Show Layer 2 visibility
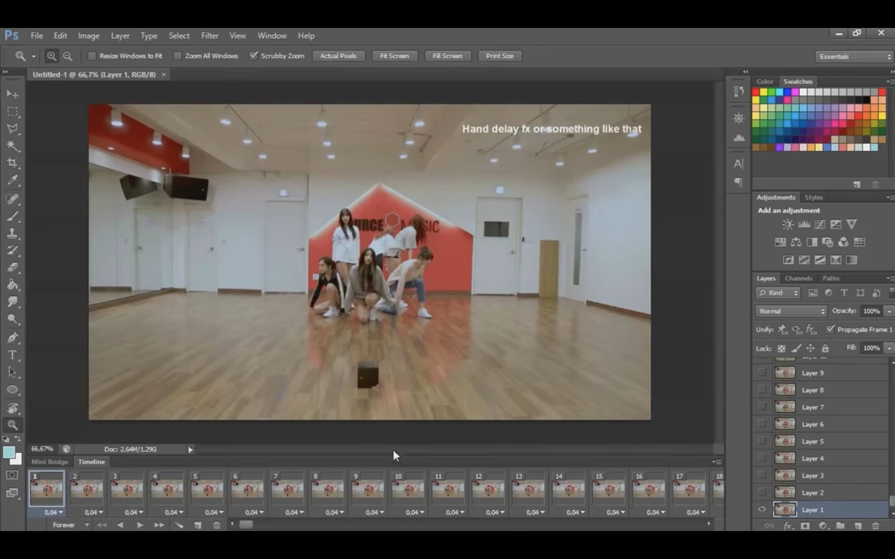 [762, 493]
